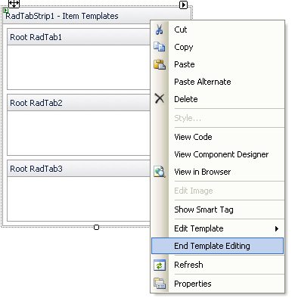Click the move handle icon above RadTabStrip1

(x=14, y=4)
